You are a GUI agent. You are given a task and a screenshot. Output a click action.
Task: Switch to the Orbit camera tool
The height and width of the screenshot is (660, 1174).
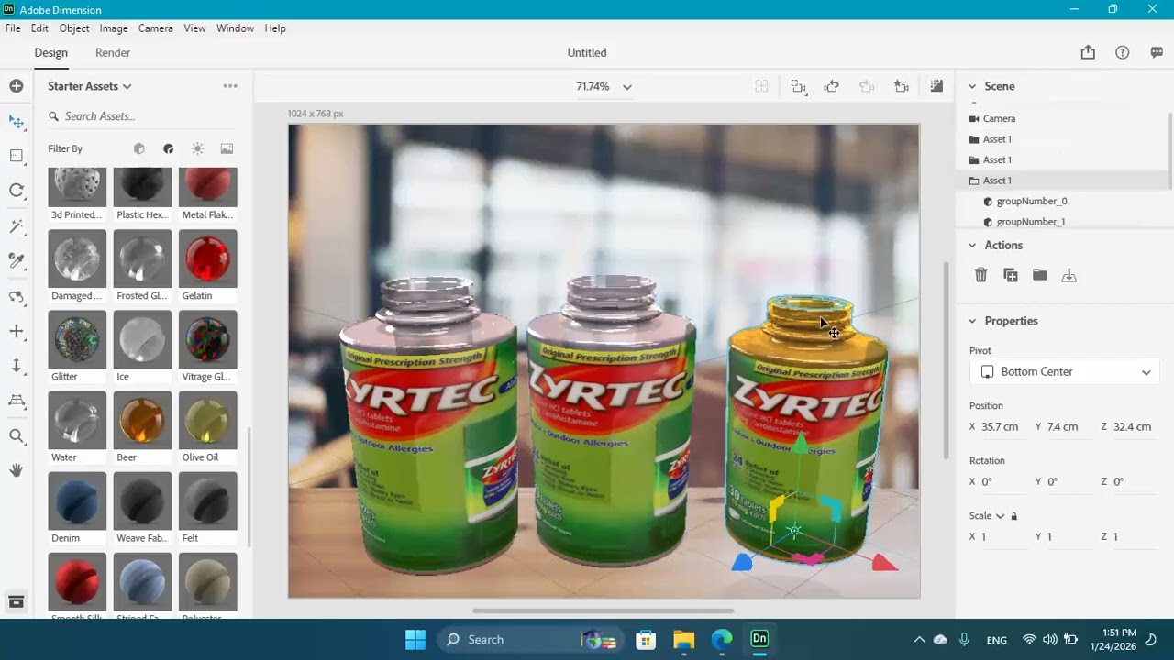click(x=17, y=296)
